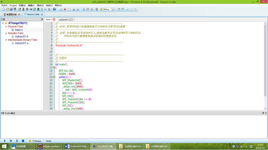Close the myfunc01.h editor tab
This screenshot has width=268, height=150.
click(x=72, y=19)
